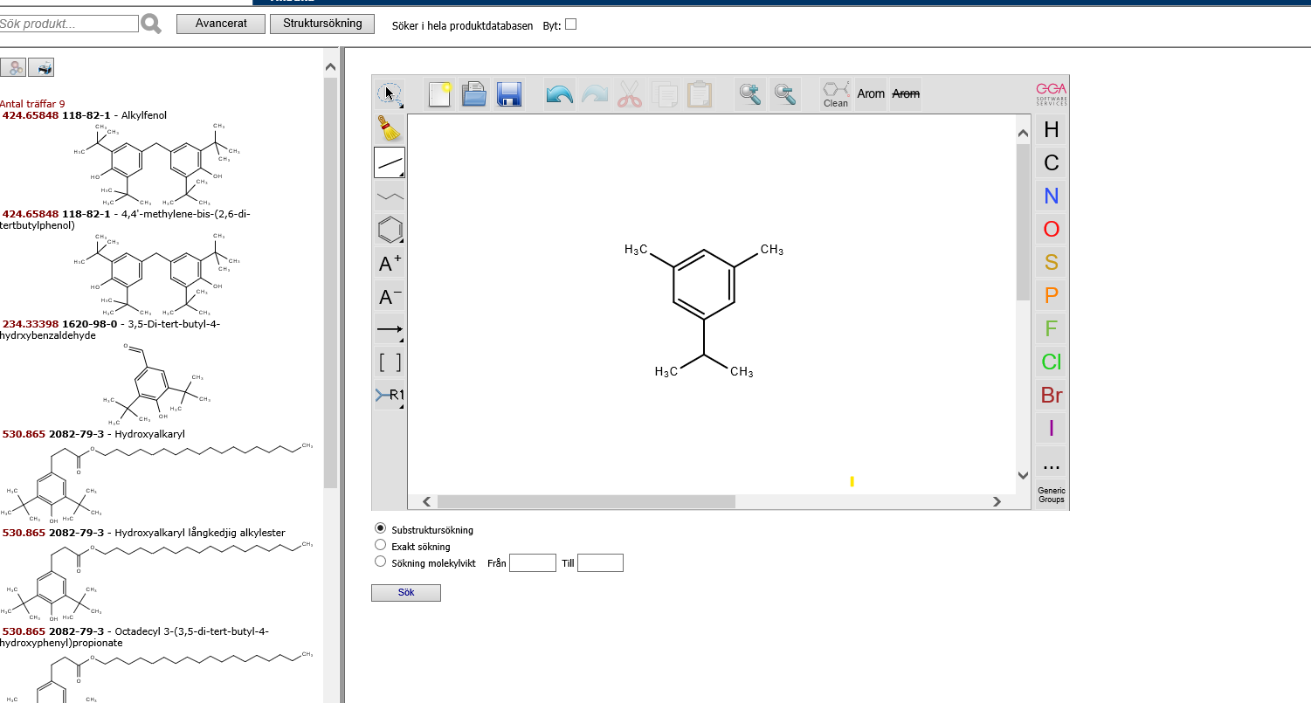The width and height of the screenshot is (1311, 703).
Task: Apply Arom aromatize function
Action: point(871,93)
